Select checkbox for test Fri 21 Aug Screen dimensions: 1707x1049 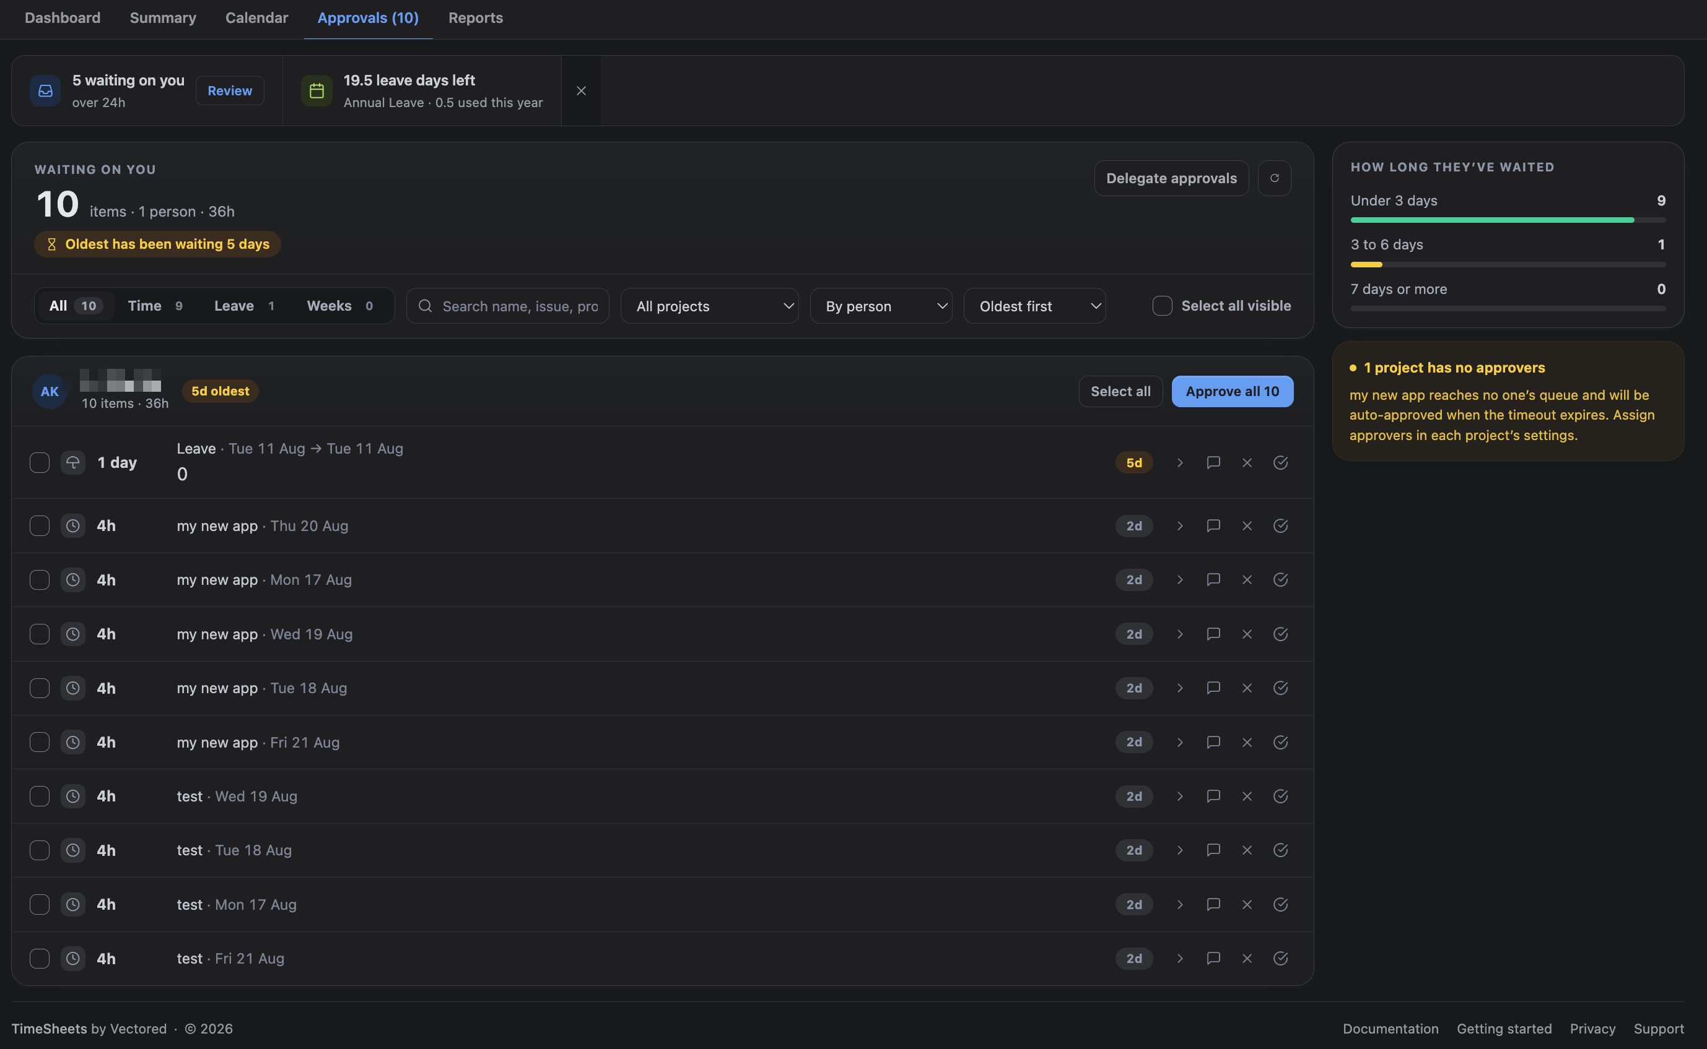pyautogui.click(x=40, y=959)
